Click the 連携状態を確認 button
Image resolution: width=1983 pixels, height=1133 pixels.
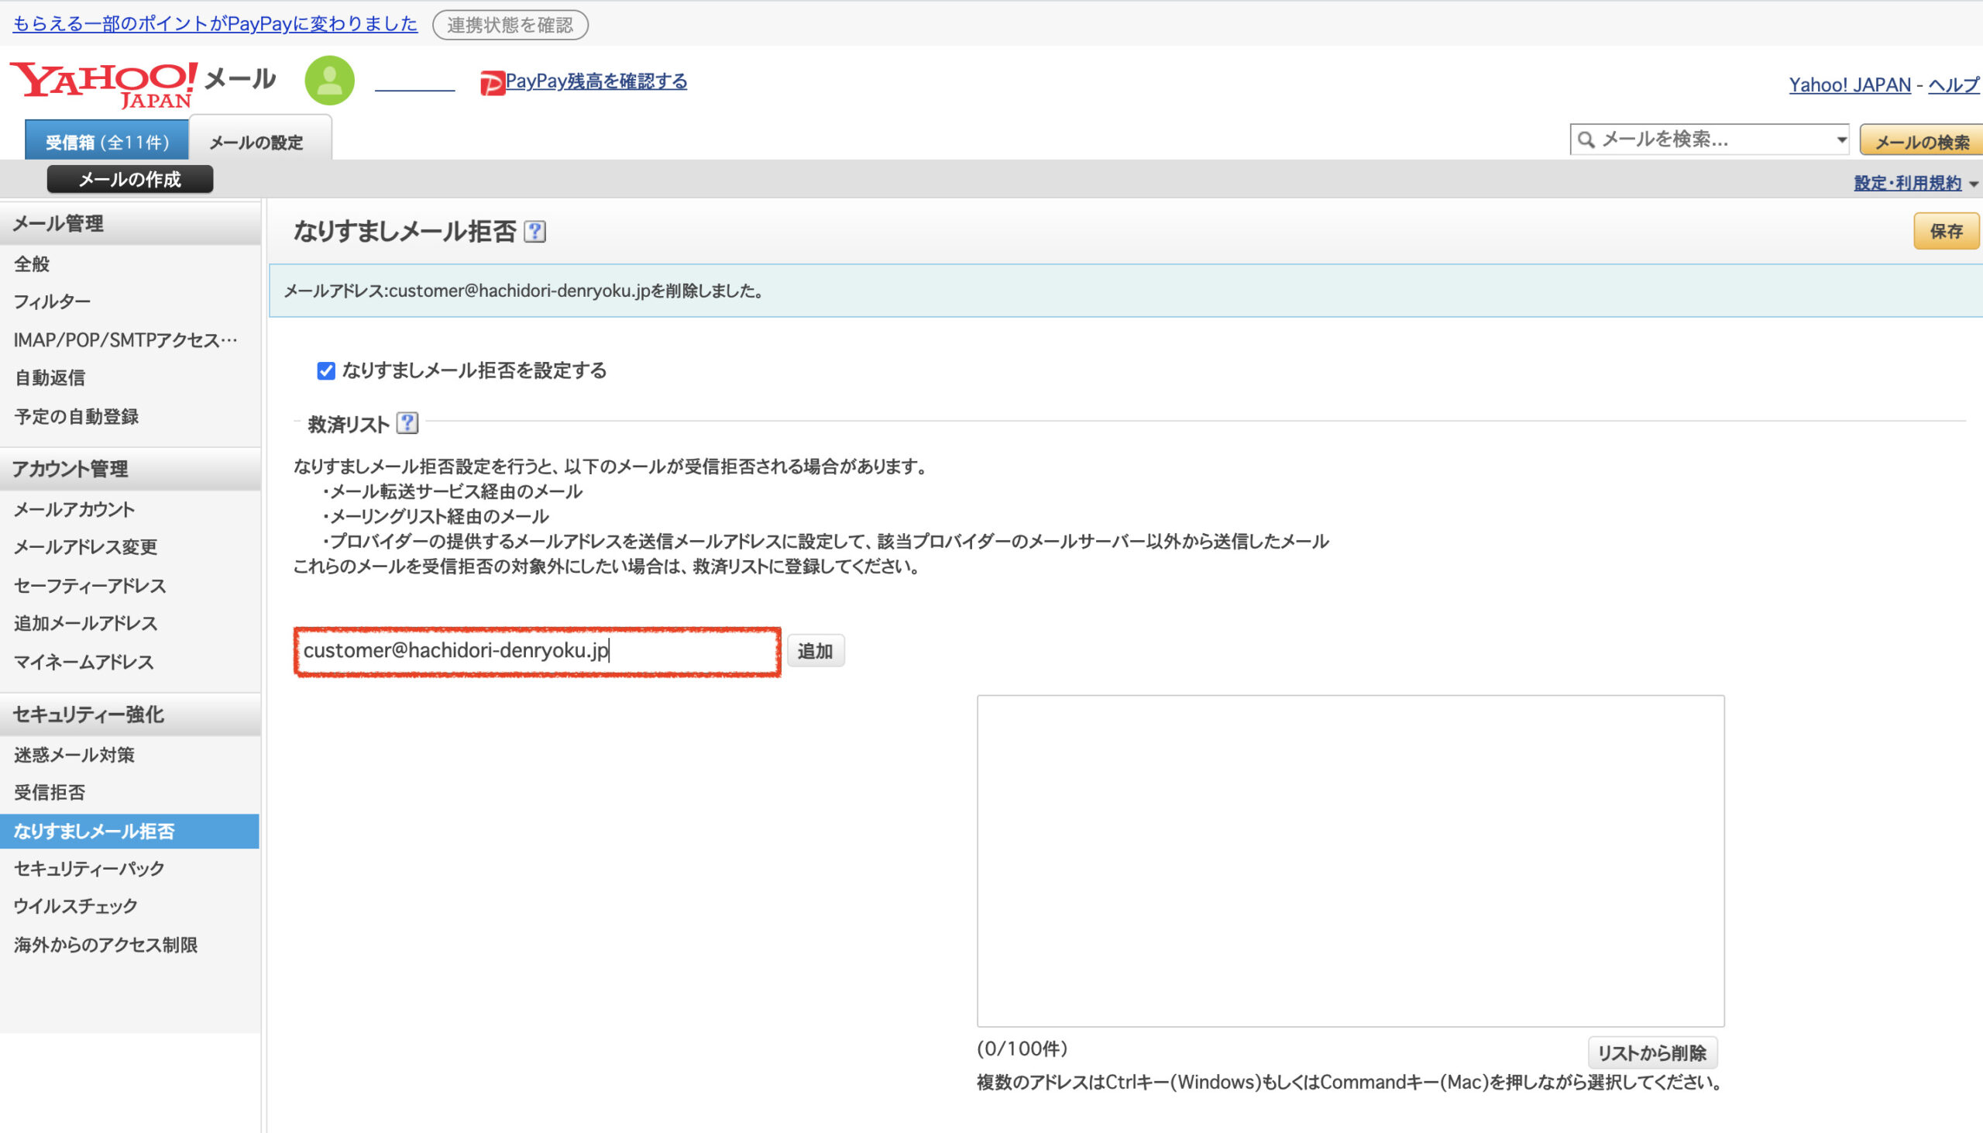(510, 25)
